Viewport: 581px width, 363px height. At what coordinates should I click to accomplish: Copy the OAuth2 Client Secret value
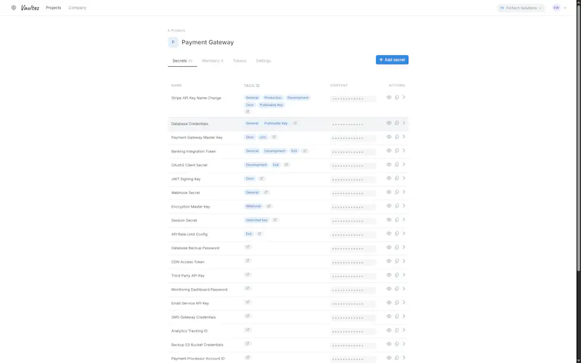(397, 165)
